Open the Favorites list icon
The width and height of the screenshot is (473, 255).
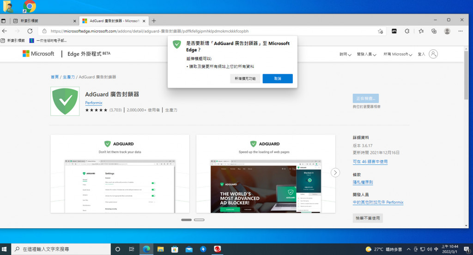pyautogui.click(x=421, y=31)
